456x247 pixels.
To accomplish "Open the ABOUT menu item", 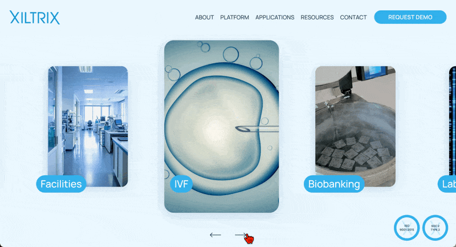I will coord(205,18).
